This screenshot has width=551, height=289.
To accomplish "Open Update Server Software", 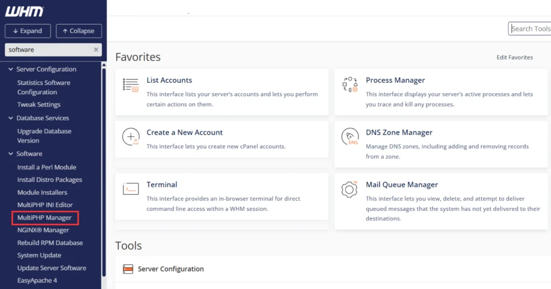I will 52,268.
